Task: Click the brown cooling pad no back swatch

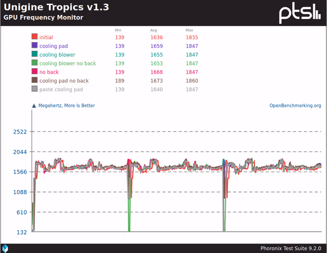Action: click(x=35, y=80)
